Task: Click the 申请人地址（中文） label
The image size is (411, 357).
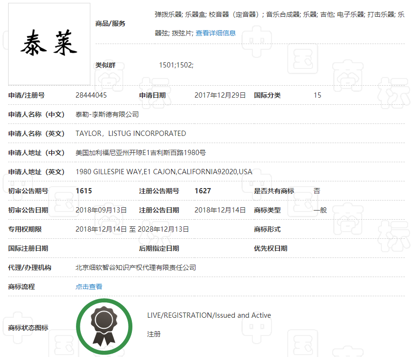Action: pos(36,153)
